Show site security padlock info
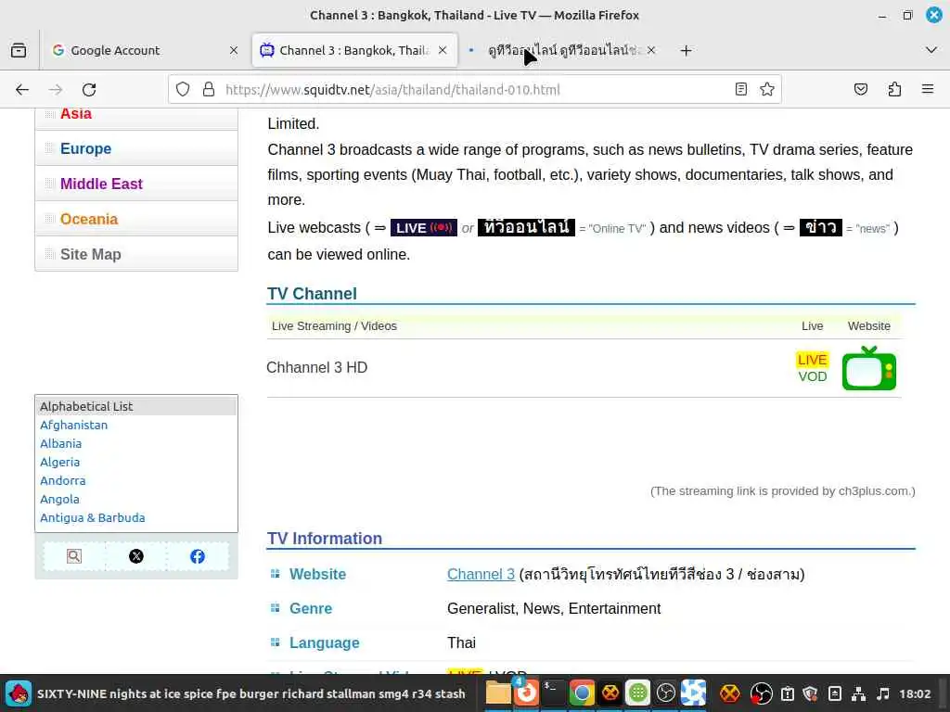Image resolution: width=950 pixels, height=712 pixels. point(209,90)
